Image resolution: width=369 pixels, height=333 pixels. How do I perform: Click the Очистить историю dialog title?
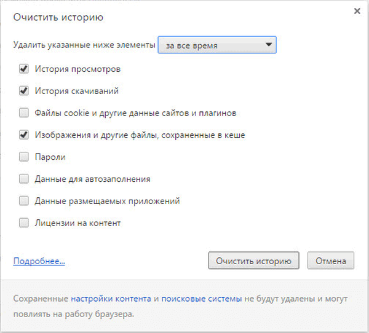(x=58, y=16)
